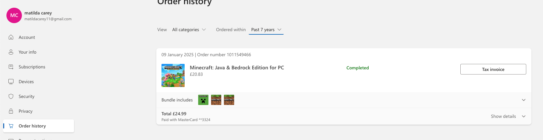Click the Your info person icon
Image resolution: width=543 pixels, height=140 pixels.
click(x=11, y=52)
